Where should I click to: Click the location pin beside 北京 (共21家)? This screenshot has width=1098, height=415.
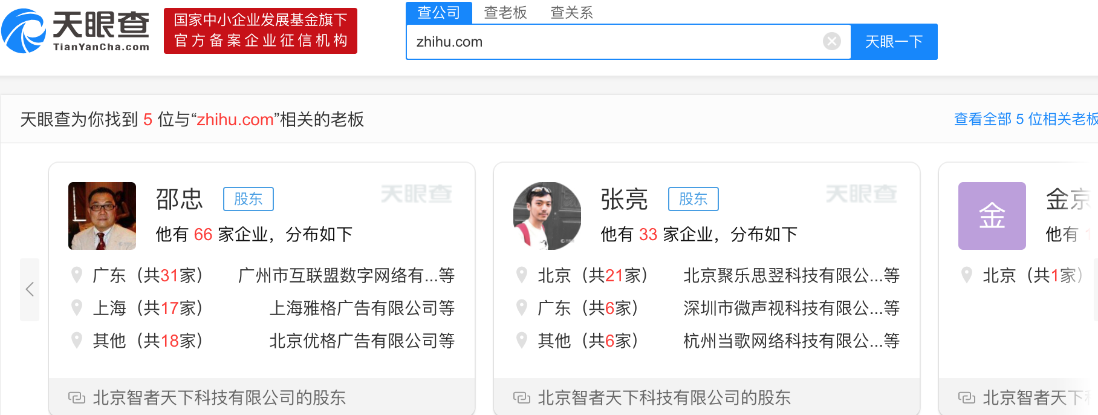tap(522, 275)
